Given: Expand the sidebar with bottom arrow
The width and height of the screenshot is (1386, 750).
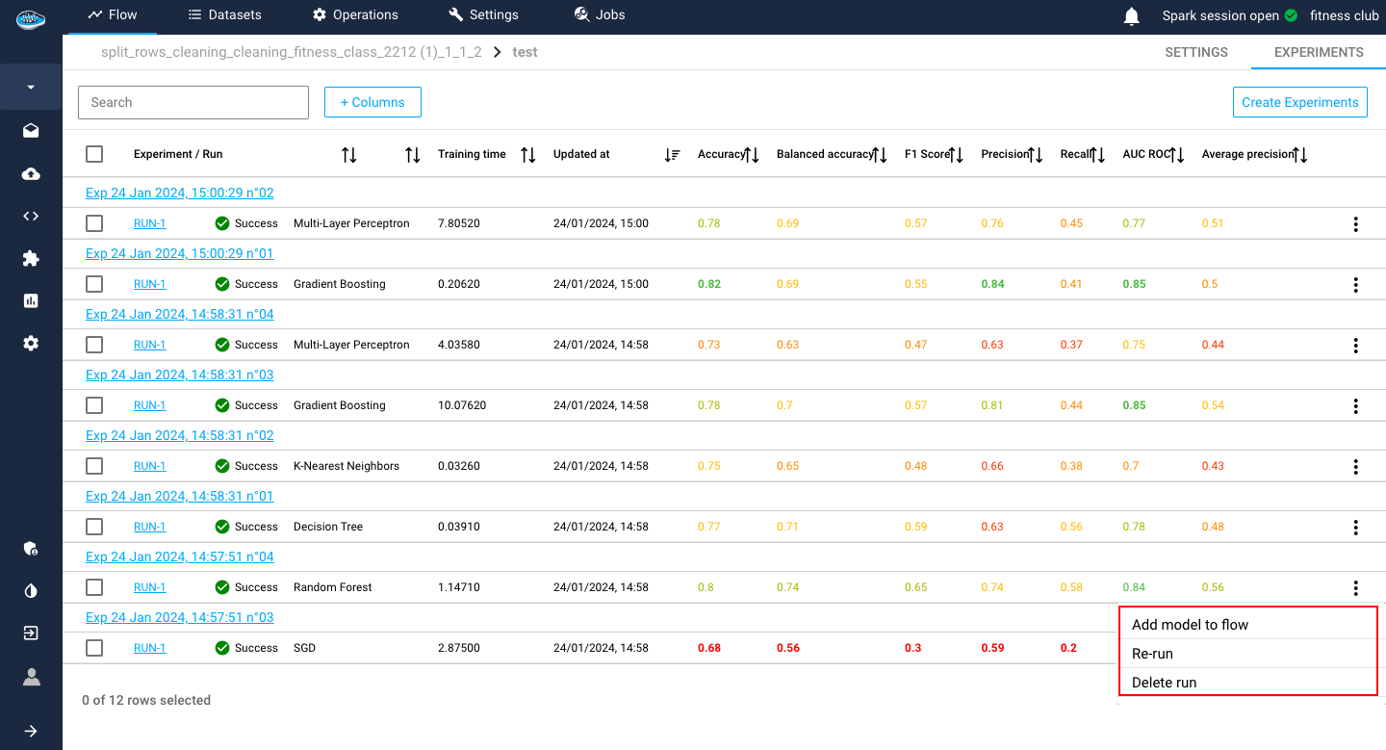Looking at the screenshot, I should pyautogui.click(x=31, y=731).
